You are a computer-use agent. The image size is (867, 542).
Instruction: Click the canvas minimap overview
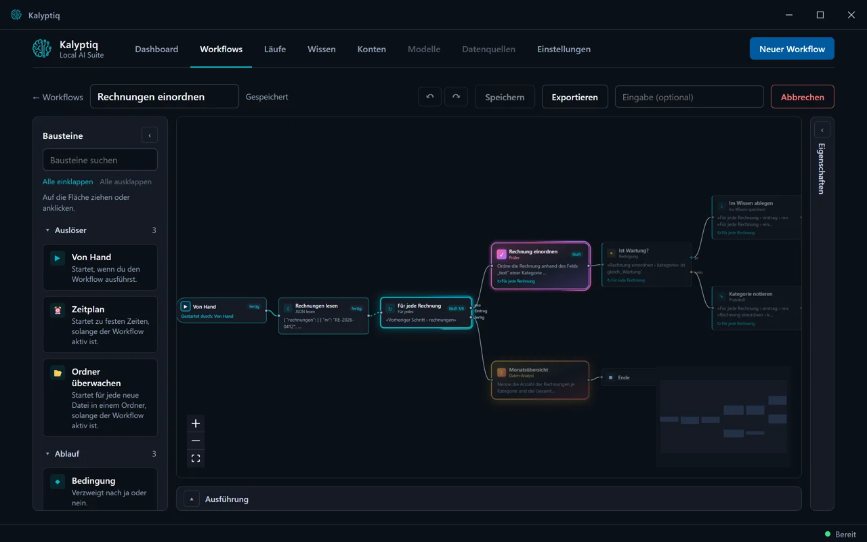tap(723, 417)
